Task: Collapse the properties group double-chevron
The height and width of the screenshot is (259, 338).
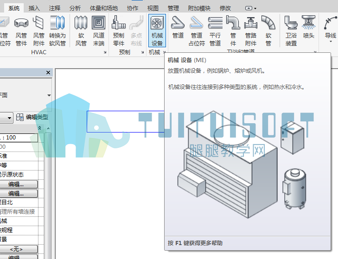Action: click(40, 128)
